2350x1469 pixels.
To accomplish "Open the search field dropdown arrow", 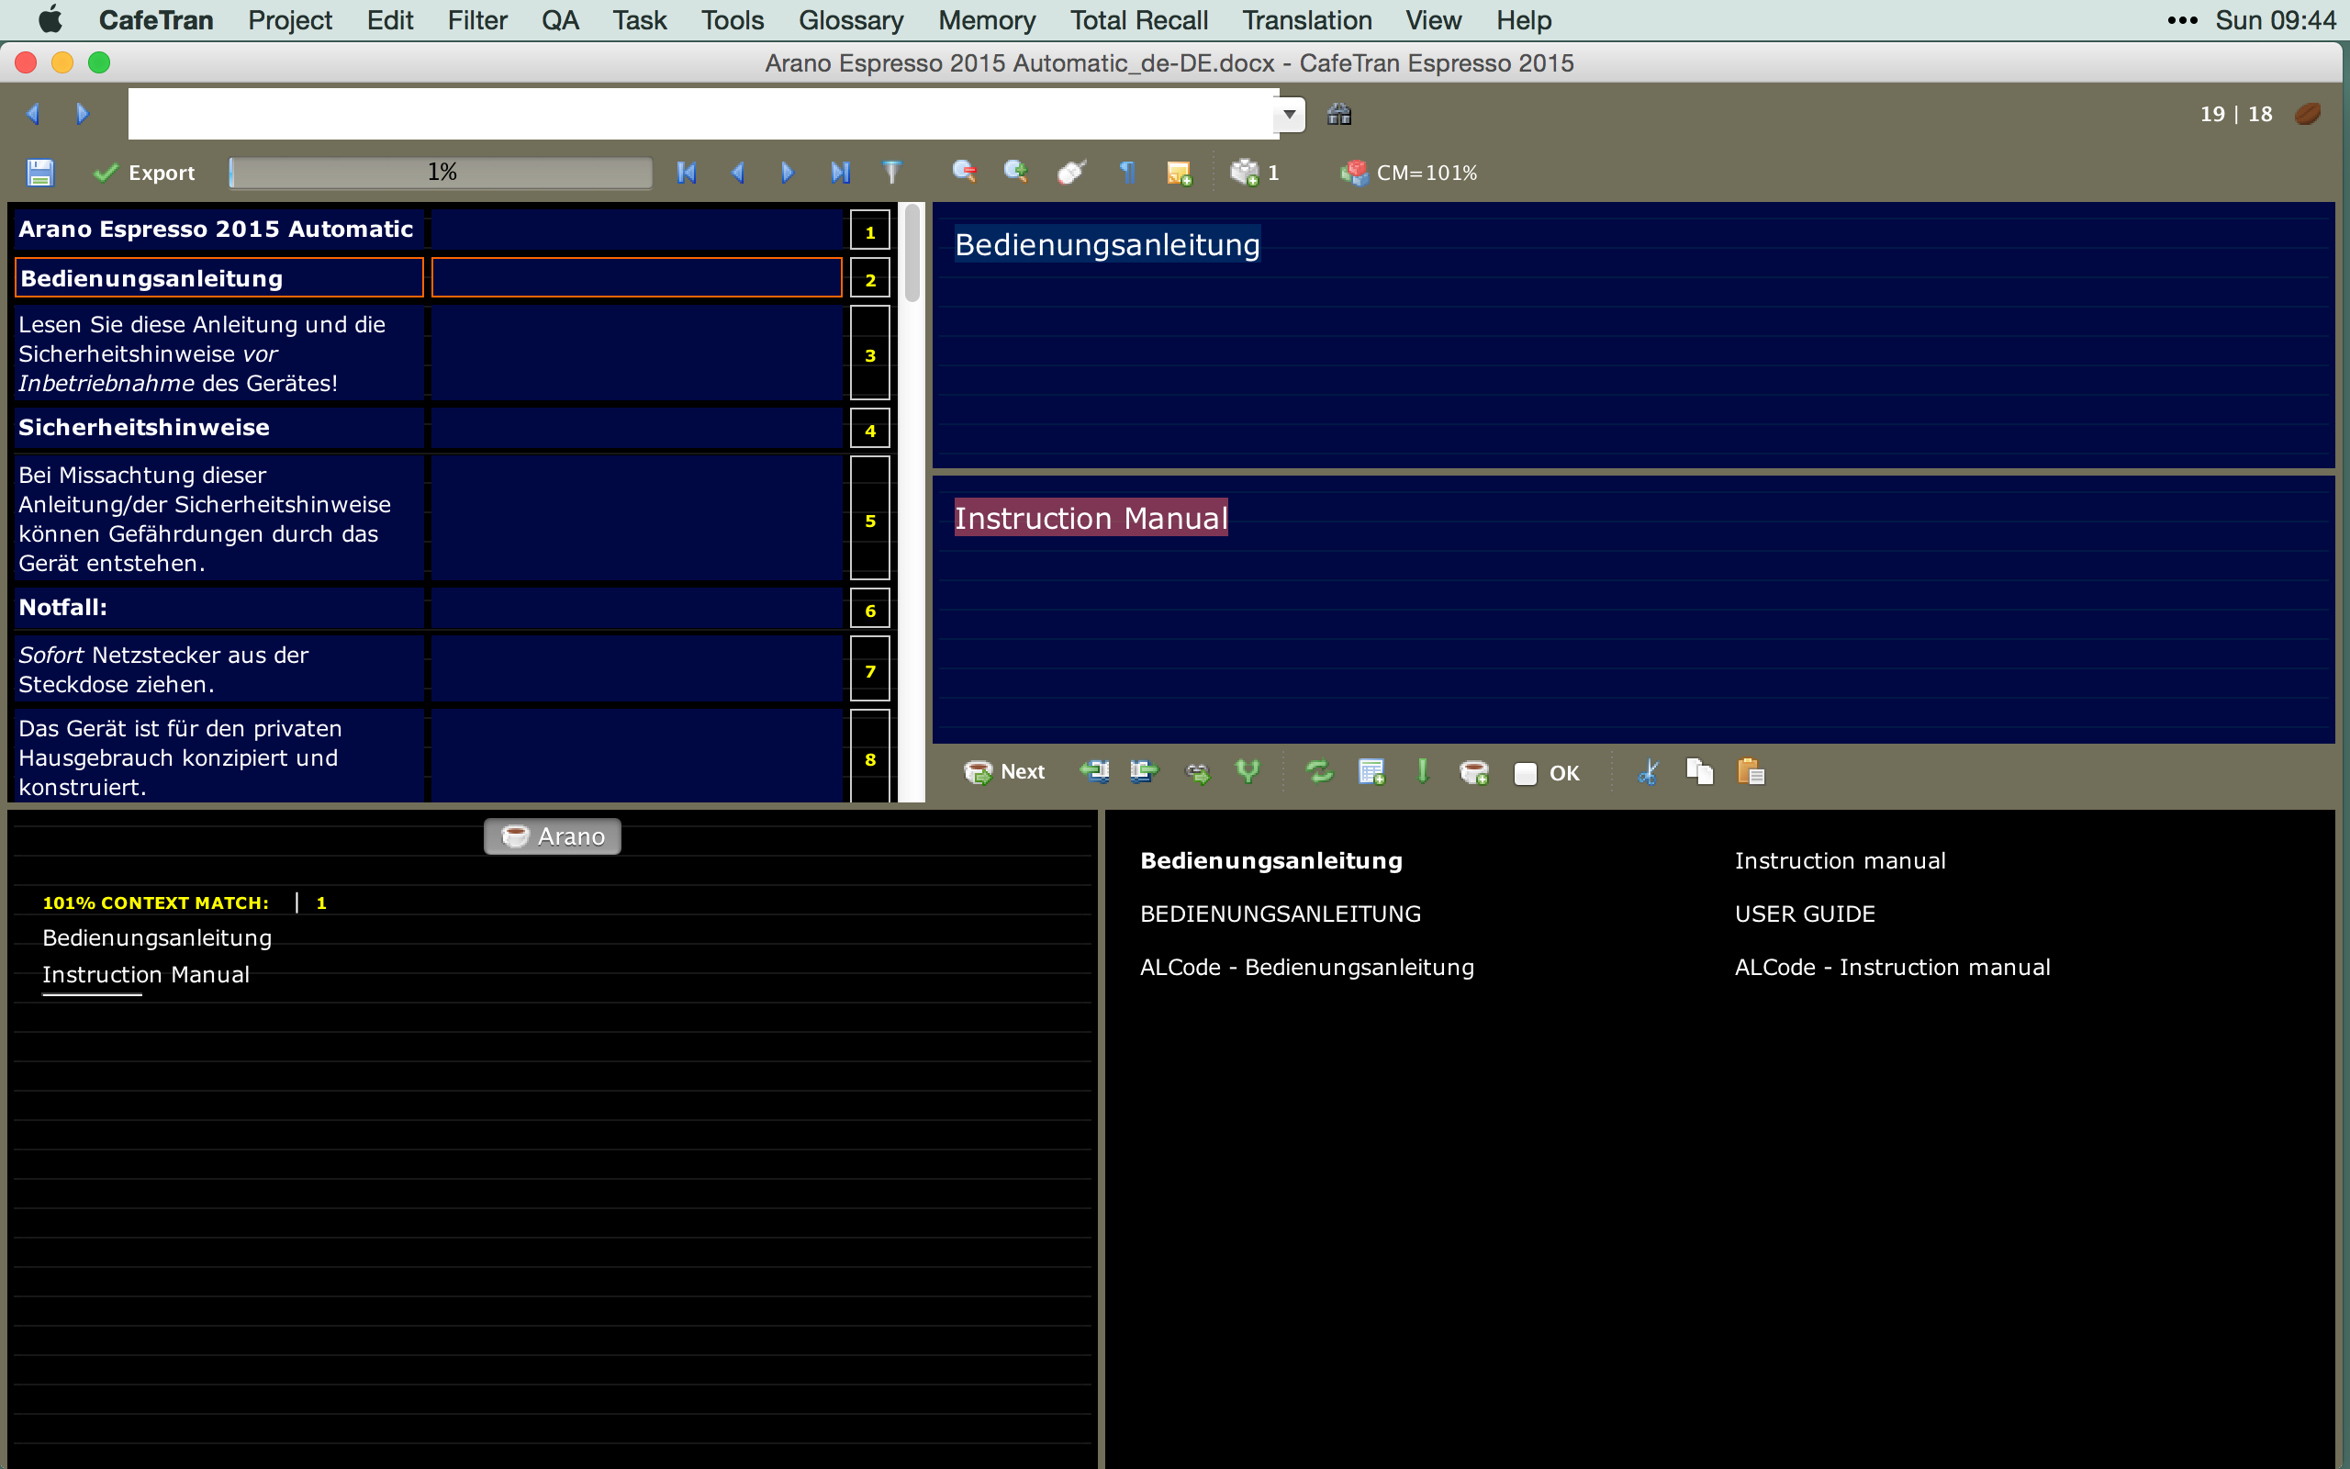I will point(1290,115).
